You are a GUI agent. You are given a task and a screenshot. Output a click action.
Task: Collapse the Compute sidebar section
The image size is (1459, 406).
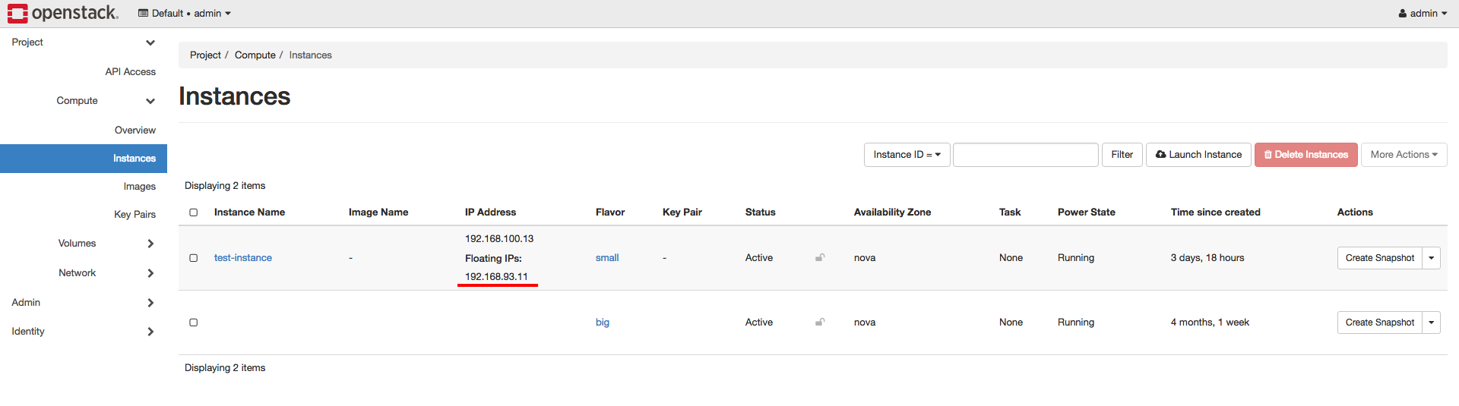pyautogui.click(x=84, y=101)
